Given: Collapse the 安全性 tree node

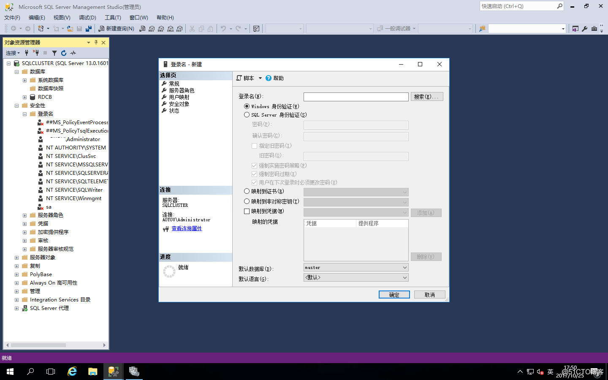Looking at the screenshot, I should 16,106.
